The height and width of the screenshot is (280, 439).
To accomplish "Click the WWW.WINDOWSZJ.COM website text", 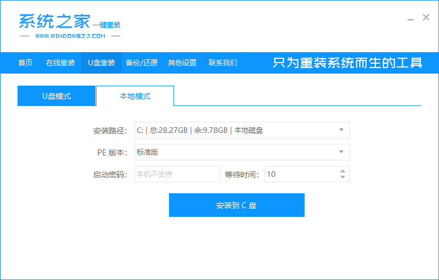I will (70, 36).
